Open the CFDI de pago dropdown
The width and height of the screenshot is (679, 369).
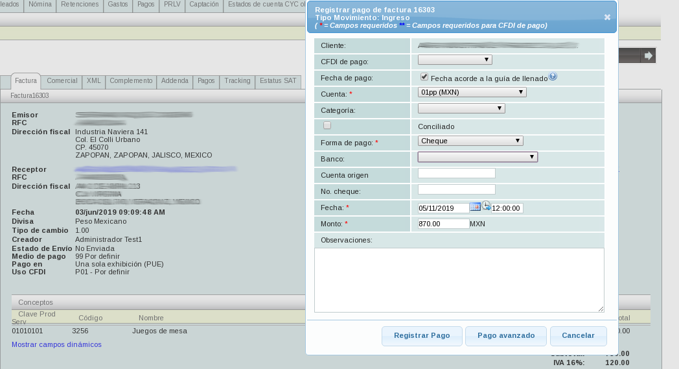[455, 60]
